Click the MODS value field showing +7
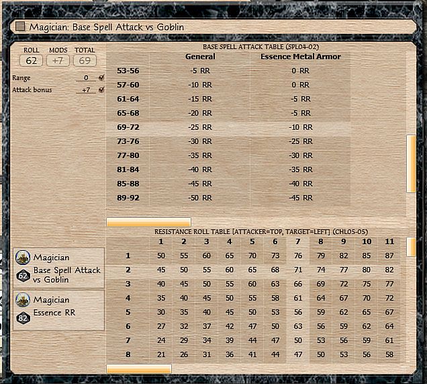 pyautogui.click(x=58, y=61)
